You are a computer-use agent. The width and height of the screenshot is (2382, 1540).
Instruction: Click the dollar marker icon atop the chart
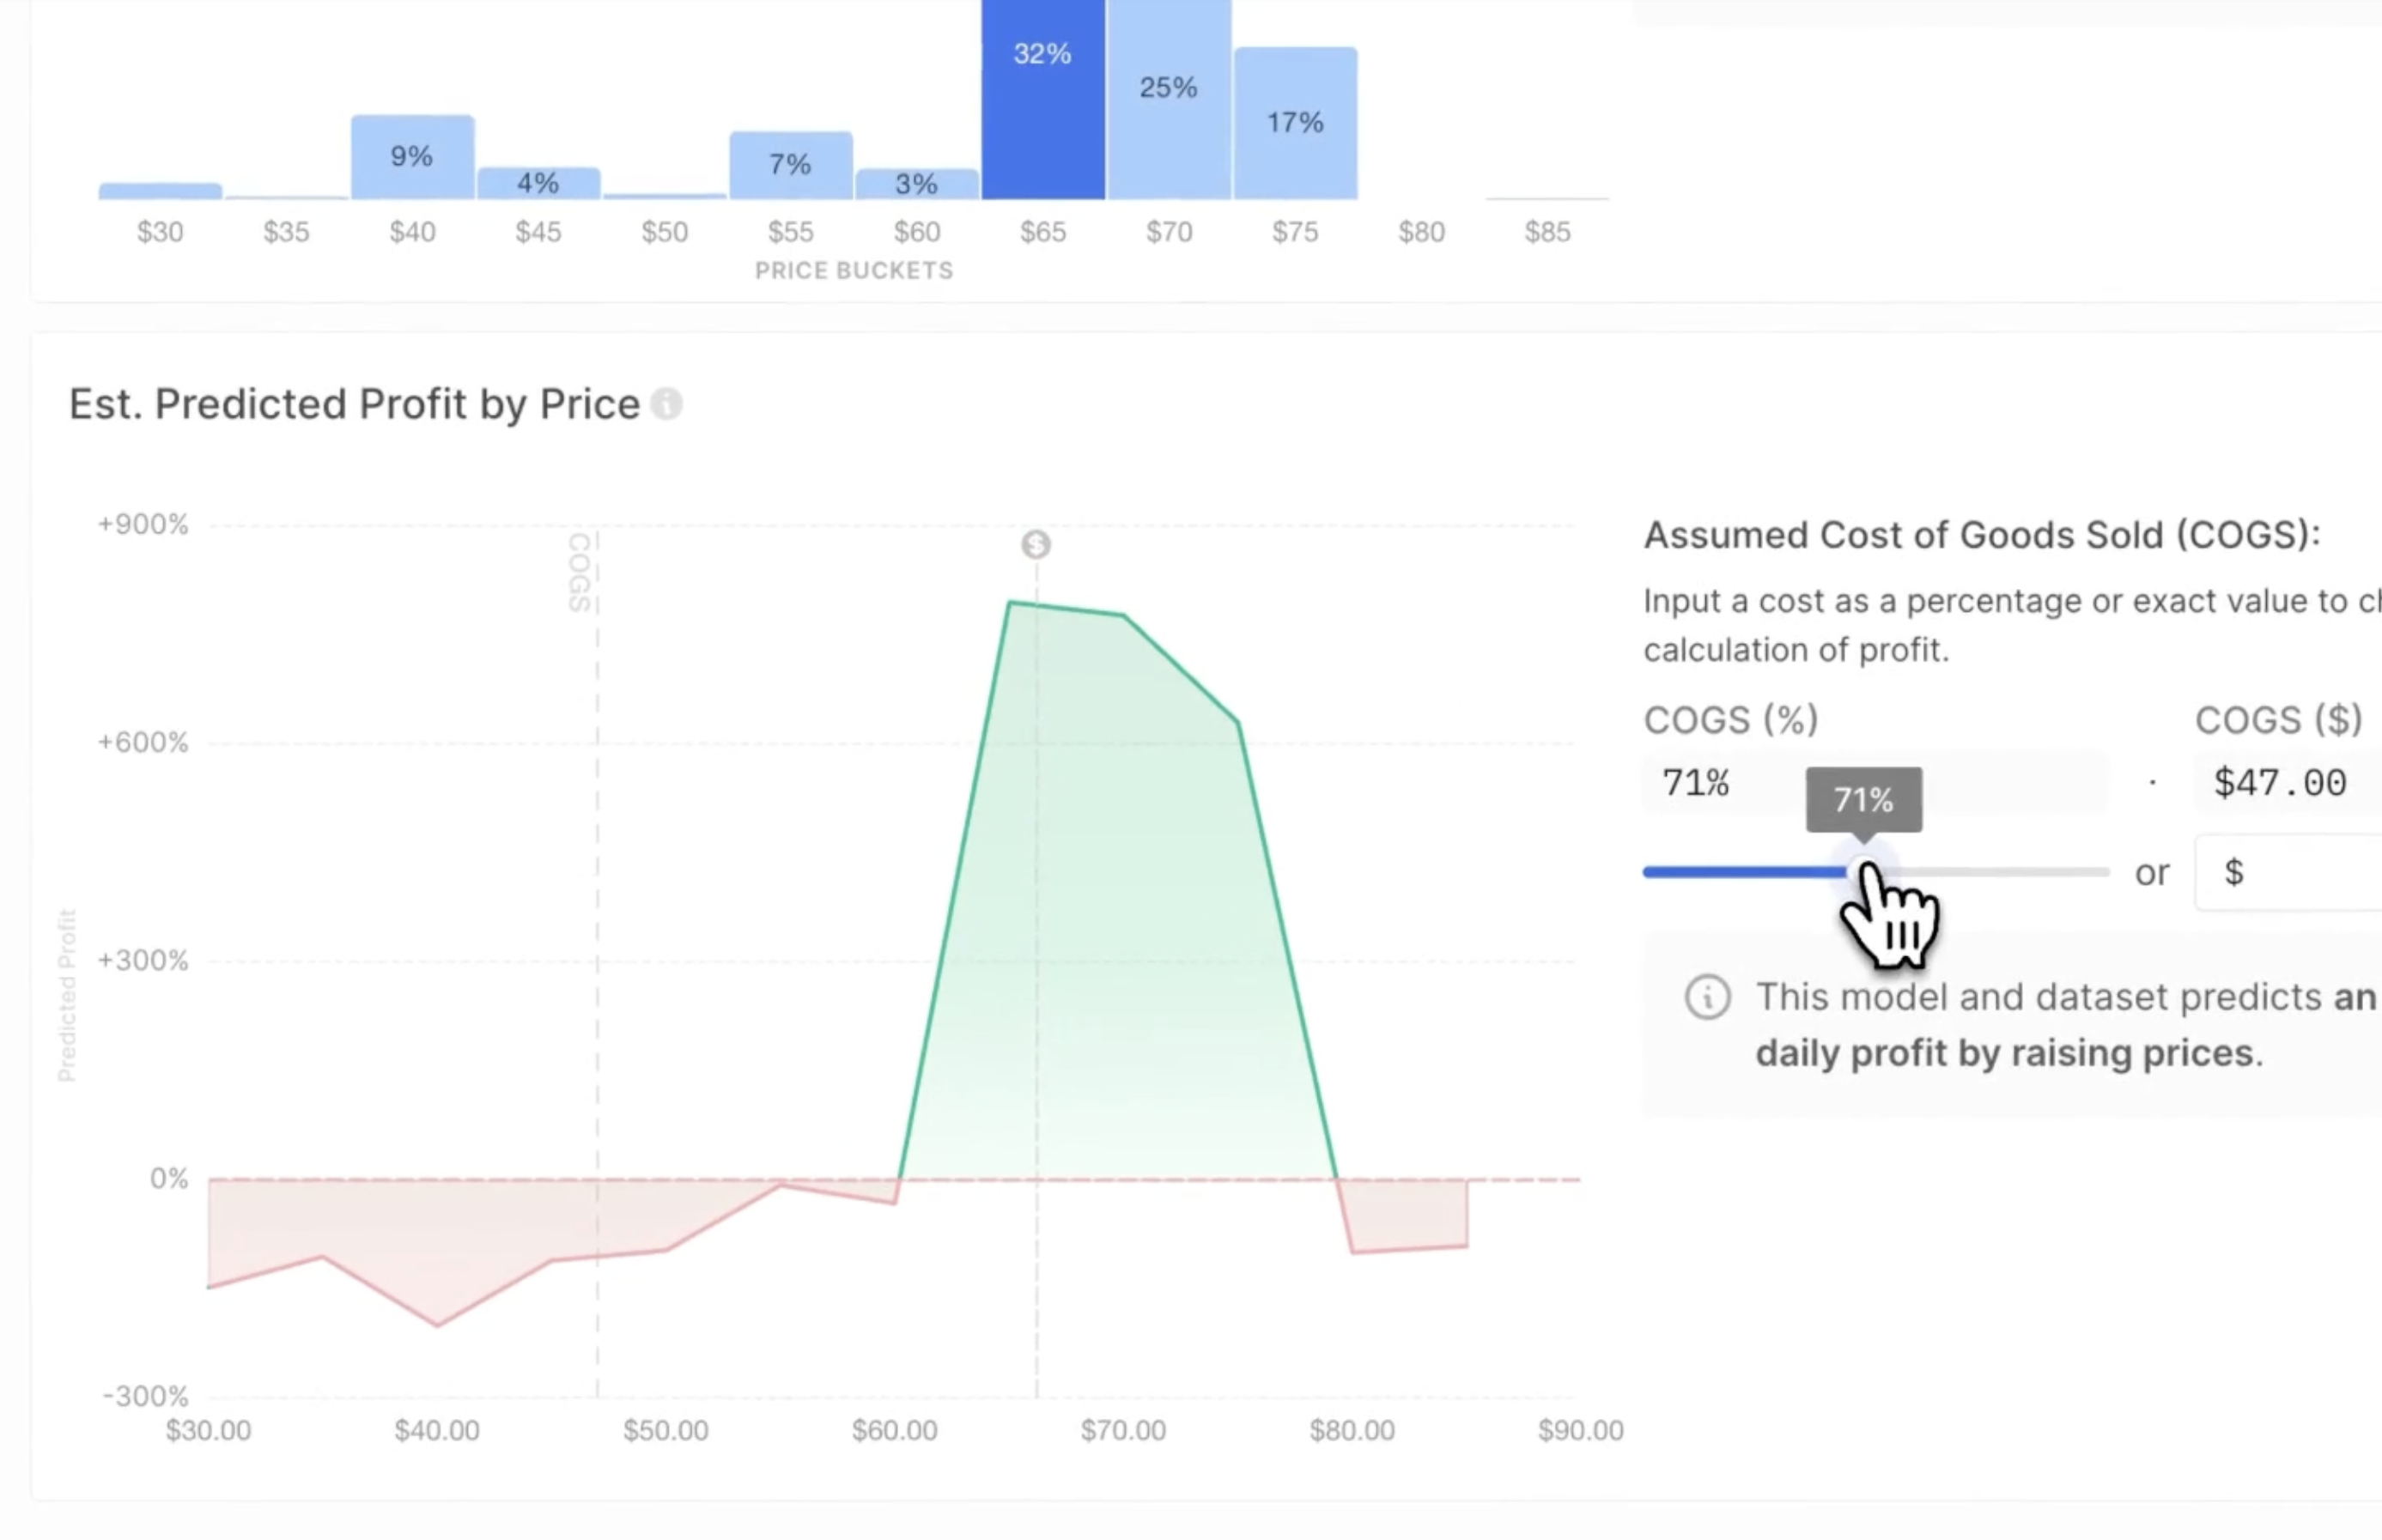[1036, 544]
